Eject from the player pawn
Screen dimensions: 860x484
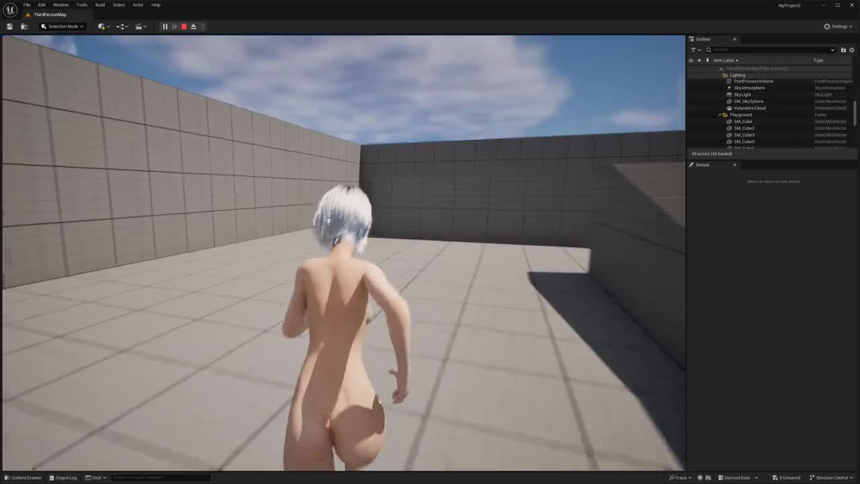193,26
